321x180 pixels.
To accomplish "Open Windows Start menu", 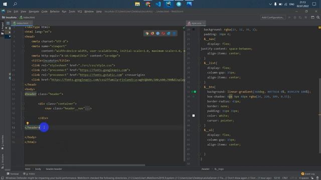I will (x=5, y=4).
